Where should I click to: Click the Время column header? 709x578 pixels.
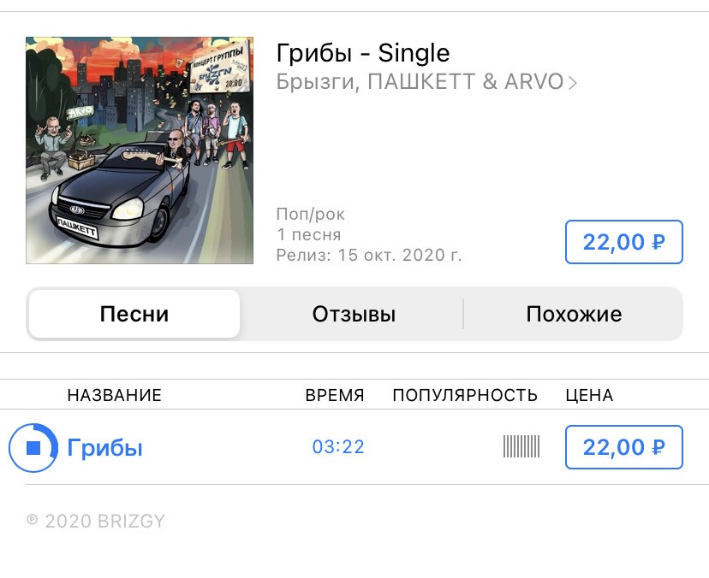click(x=335, y=395)
